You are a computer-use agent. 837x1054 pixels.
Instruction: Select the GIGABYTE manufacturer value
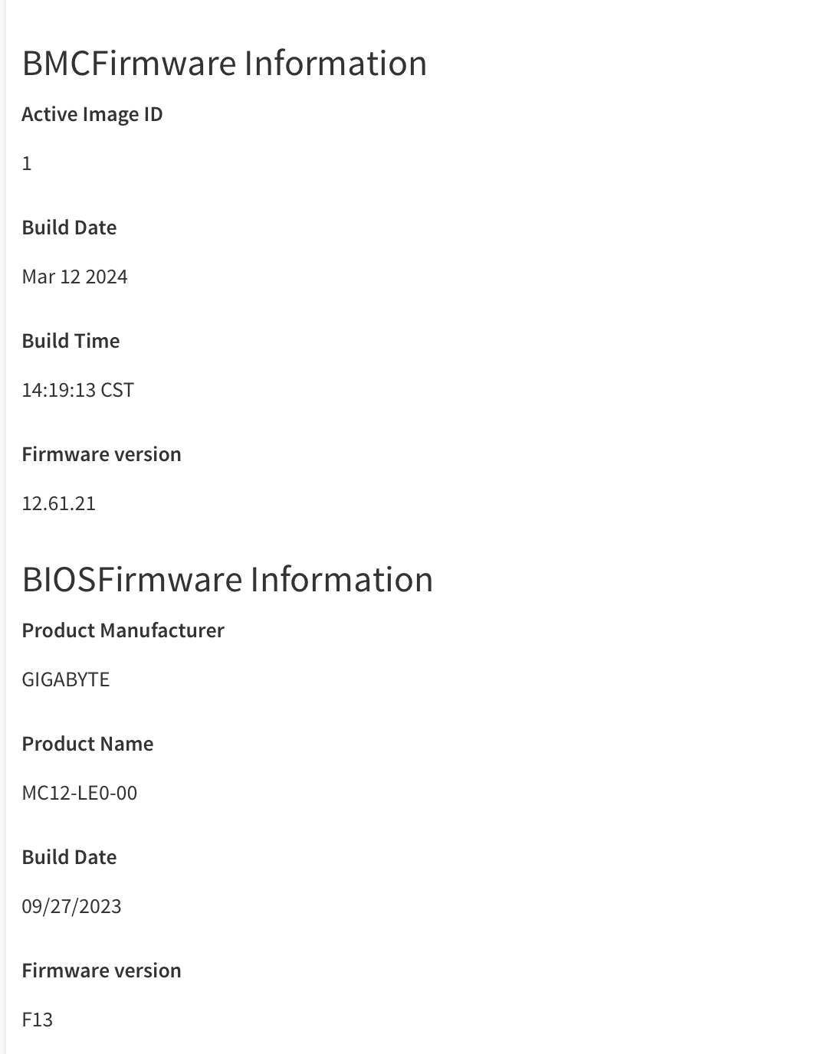[x=66, y=679]
